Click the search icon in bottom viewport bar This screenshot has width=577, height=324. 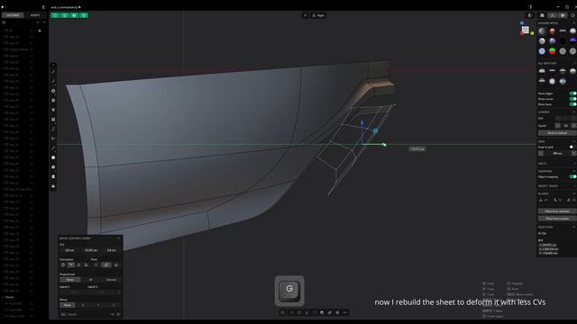click(x=282, y=312)
